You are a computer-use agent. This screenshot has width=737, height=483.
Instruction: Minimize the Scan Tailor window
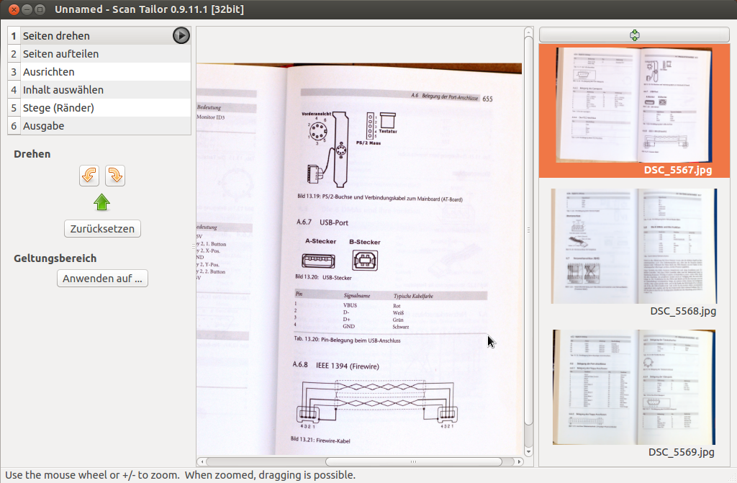(27, 9)
